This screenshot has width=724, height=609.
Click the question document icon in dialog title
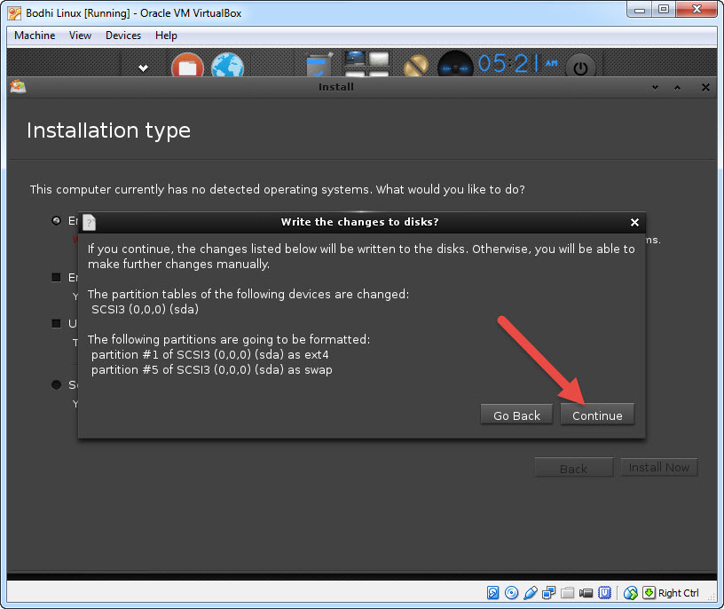89,222
